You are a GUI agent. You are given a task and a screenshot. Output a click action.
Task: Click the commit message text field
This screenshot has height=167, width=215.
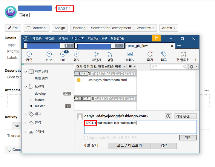(140, 127)
